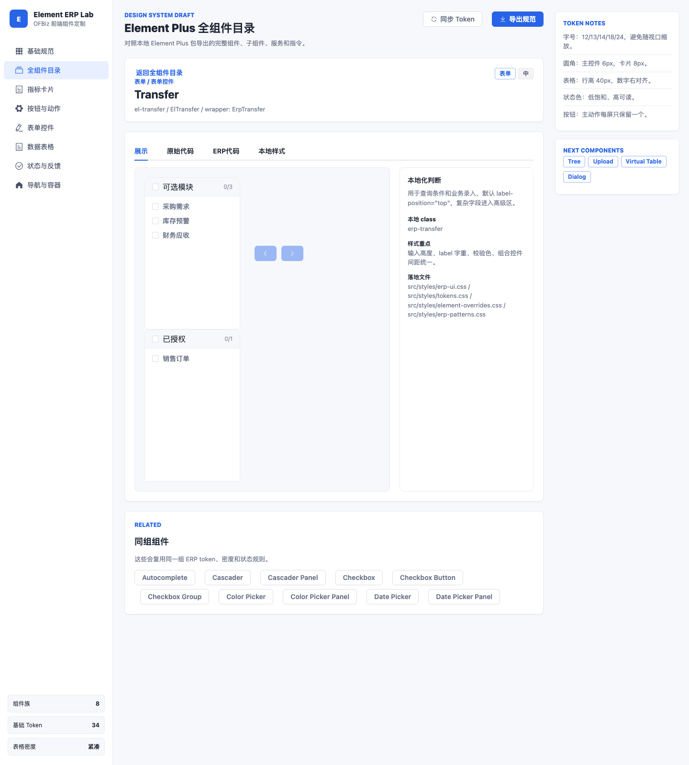Click the grid icon beside 基础规范
This screenshot has width=689, height=765.
pyautogui.click(x=19, y=51)
